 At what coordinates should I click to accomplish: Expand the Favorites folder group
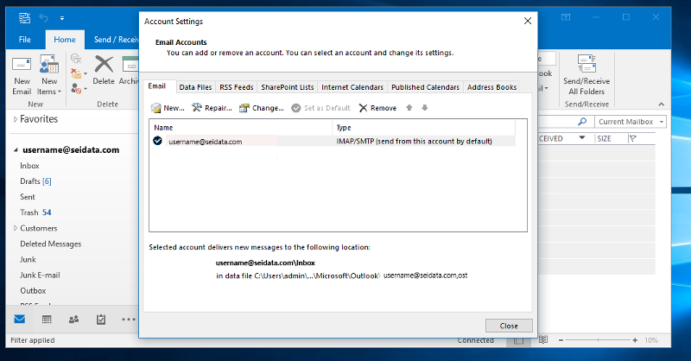(15, 119)
